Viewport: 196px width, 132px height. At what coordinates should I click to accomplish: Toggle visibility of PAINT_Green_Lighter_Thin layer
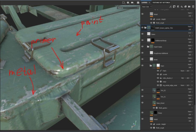point(142,27)
